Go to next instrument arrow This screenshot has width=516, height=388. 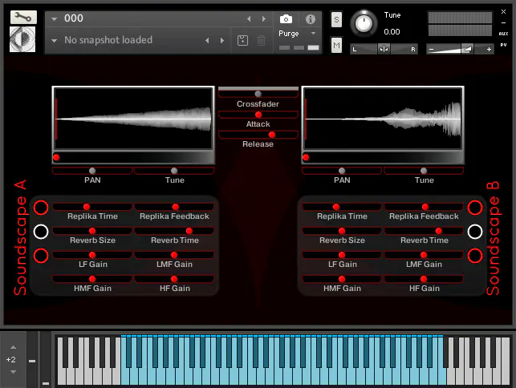click(264, 19)
